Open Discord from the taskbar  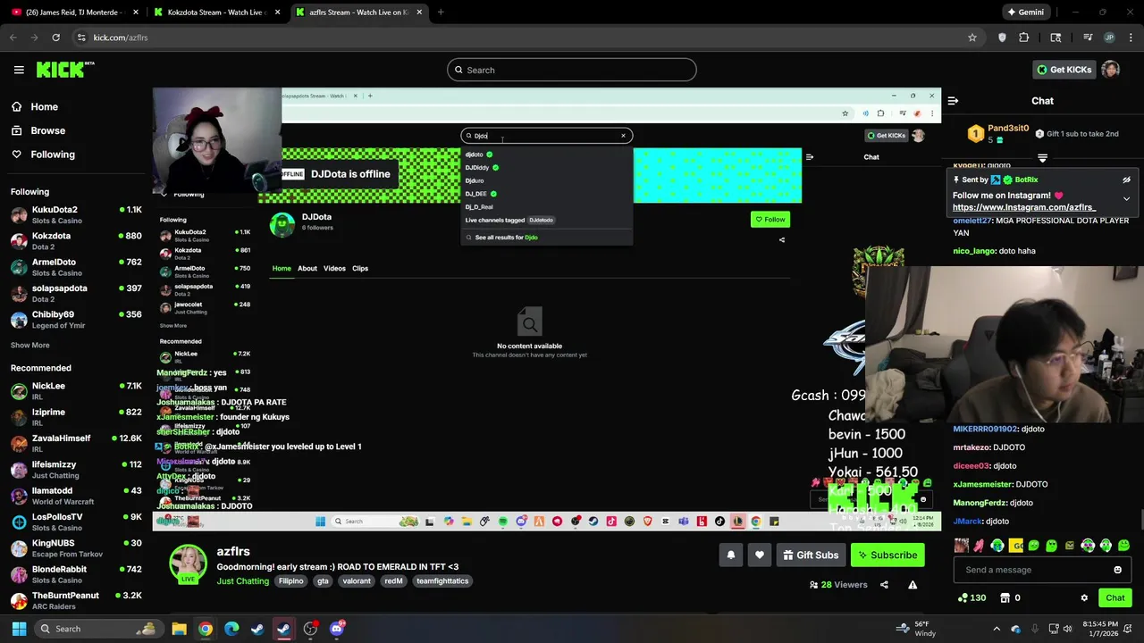coord(337,629)
